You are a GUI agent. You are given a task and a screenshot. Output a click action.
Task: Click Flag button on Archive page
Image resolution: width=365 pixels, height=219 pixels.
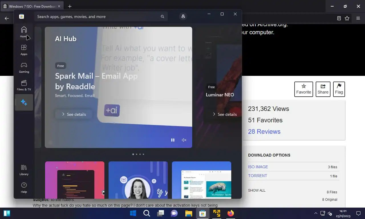pyautogui.click(x=339, y=89)
